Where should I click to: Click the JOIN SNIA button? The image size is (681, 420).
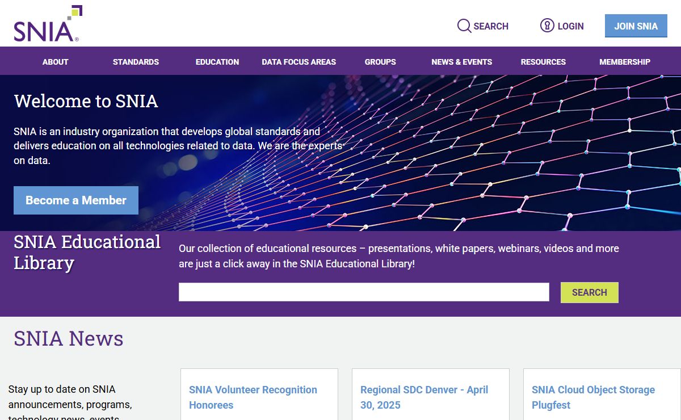point(636,26)
